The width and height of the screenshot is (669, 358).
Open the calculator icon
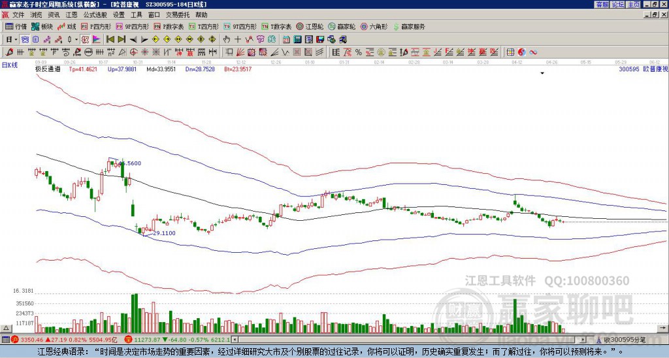(297, 39)
